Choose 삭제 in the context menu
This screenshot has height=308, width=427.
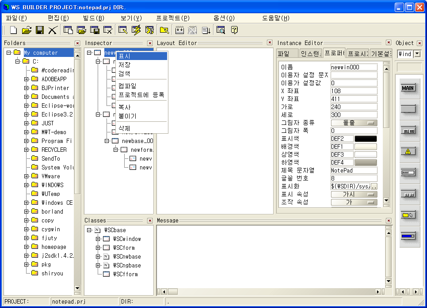pos(142,128)
